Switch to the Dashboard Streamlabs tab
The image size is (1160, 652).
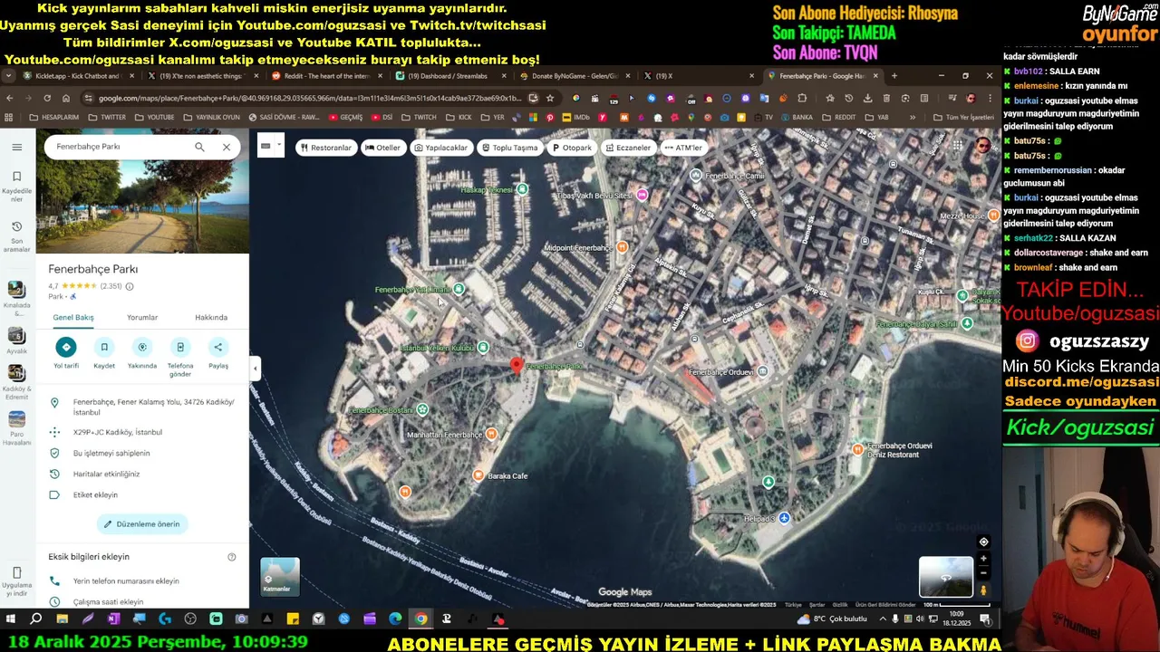tap(449, 76)
